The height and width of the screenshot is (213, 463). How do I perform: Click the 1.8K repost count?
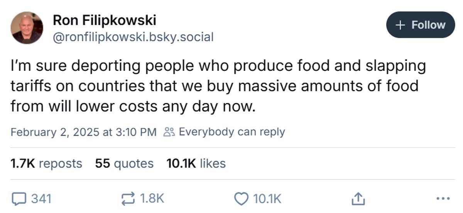[152, 199]
